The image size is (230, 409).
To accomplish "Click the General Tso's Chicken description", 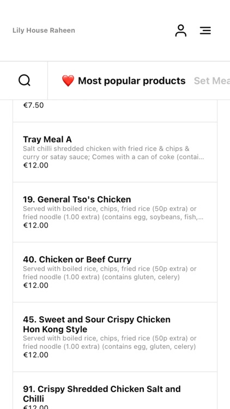I will point(113,213).
